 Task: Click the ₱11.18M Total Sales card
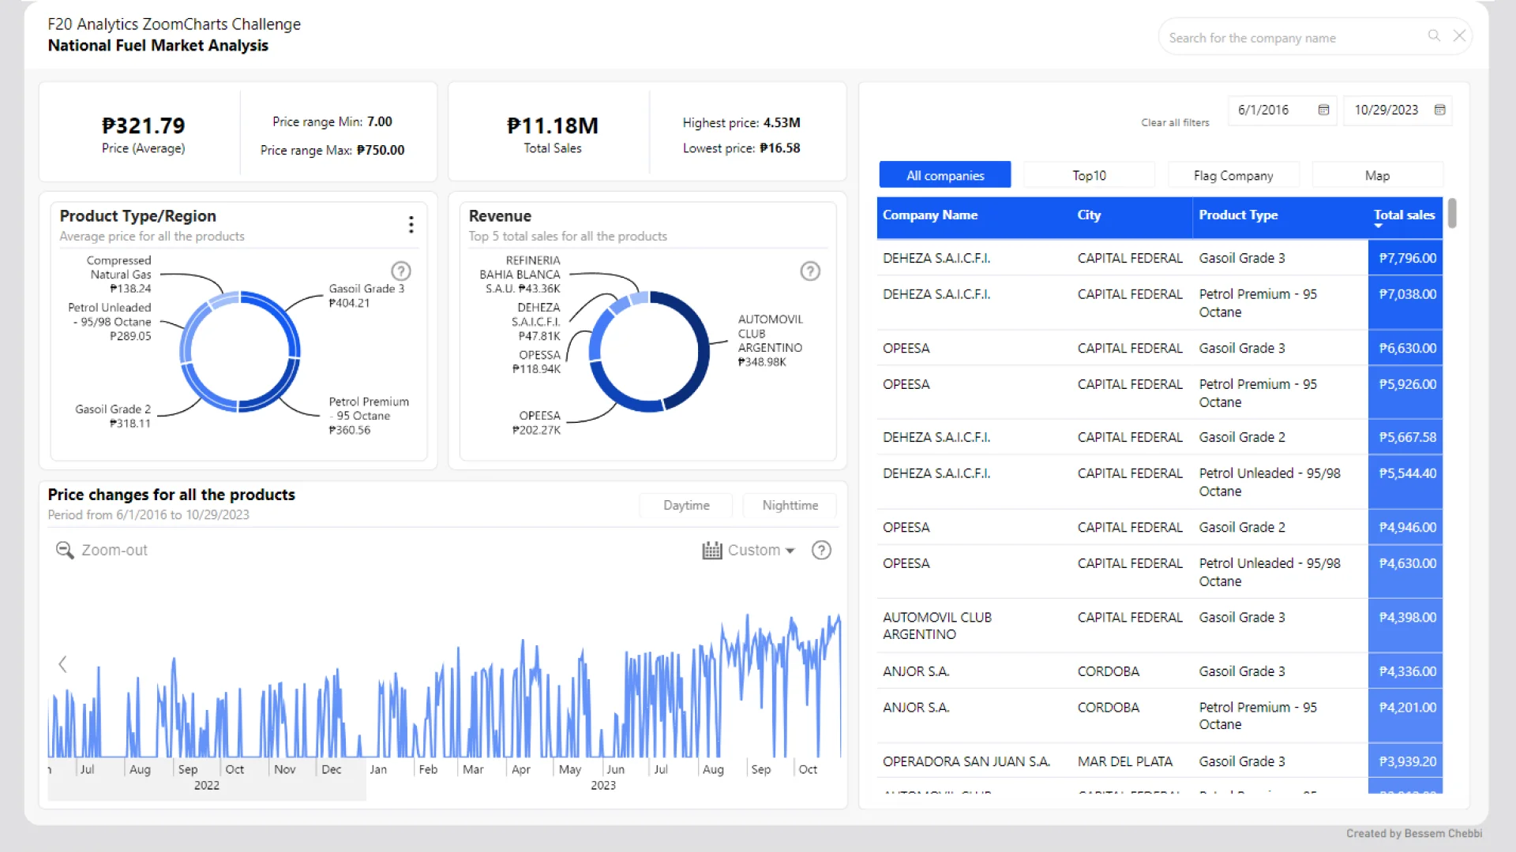[552, 134]
